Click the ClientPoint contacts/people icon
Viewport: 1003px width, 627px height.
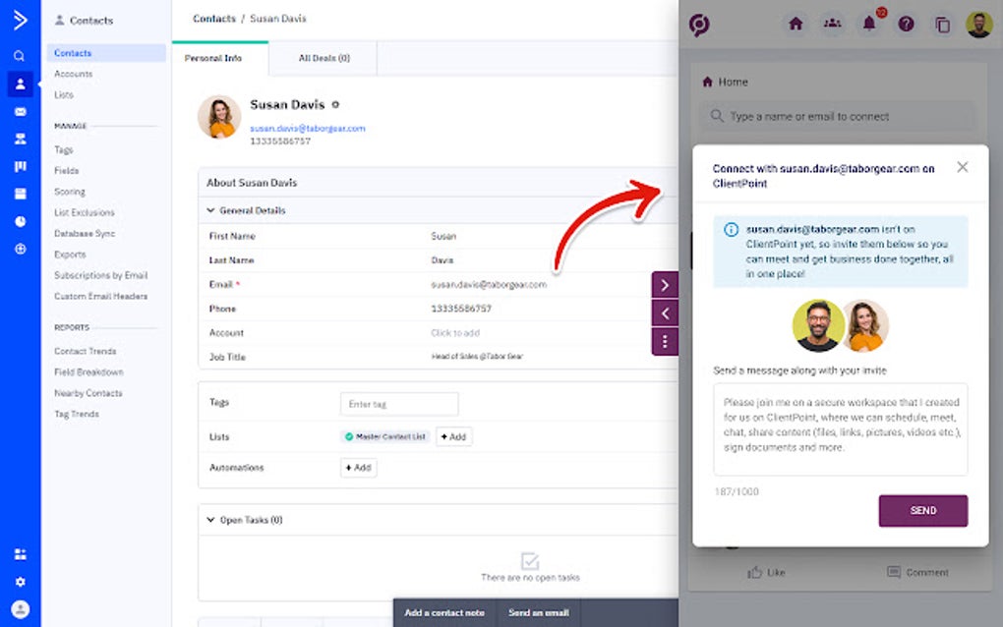click(832, 25)
